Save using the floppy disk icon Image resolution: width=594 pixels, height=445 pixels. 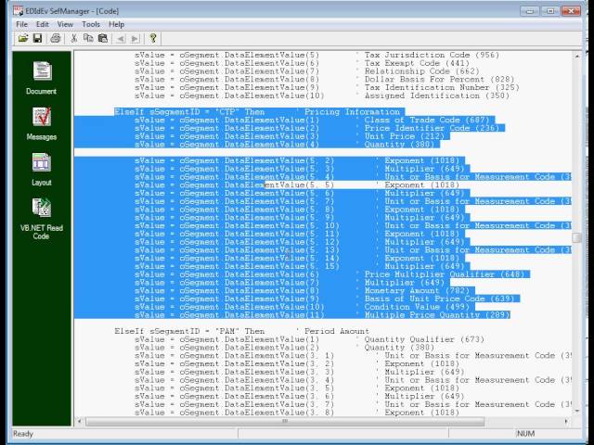click(x=37, y=38)
